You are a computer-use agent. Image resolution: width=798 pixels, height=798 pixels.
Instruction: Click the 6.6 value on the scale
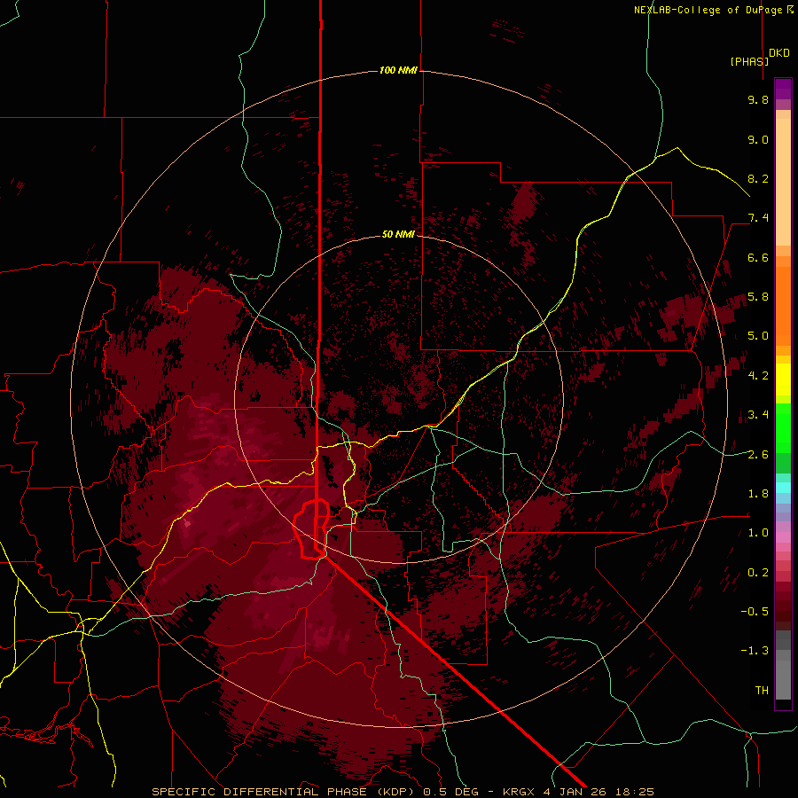point(758,257)
